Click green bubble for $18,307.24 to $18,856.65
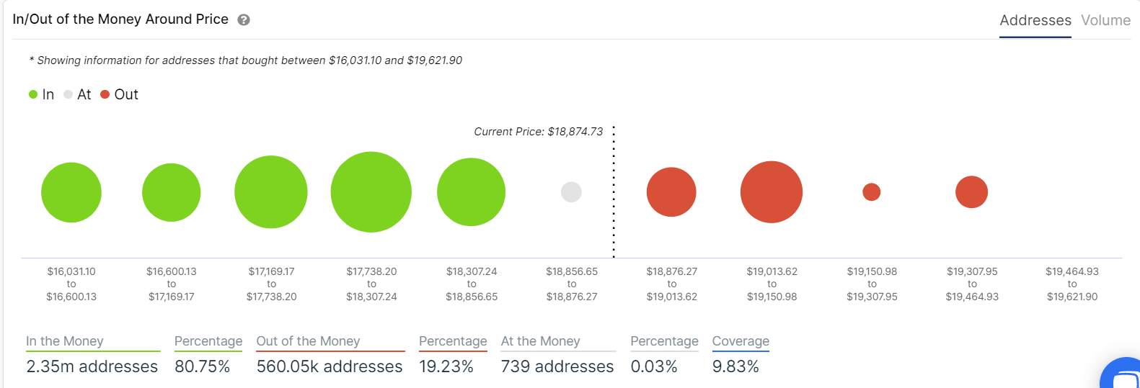 click(x=472, y=192)
